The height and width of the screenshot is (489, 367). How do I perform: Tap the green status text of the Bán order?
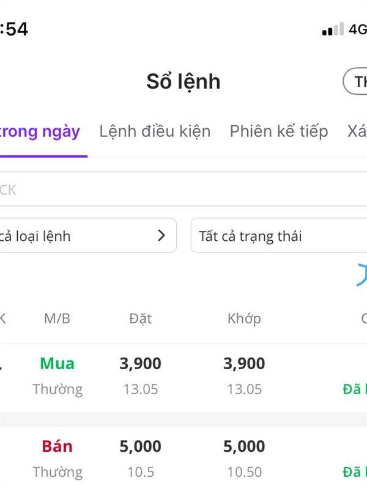[355, 472]
